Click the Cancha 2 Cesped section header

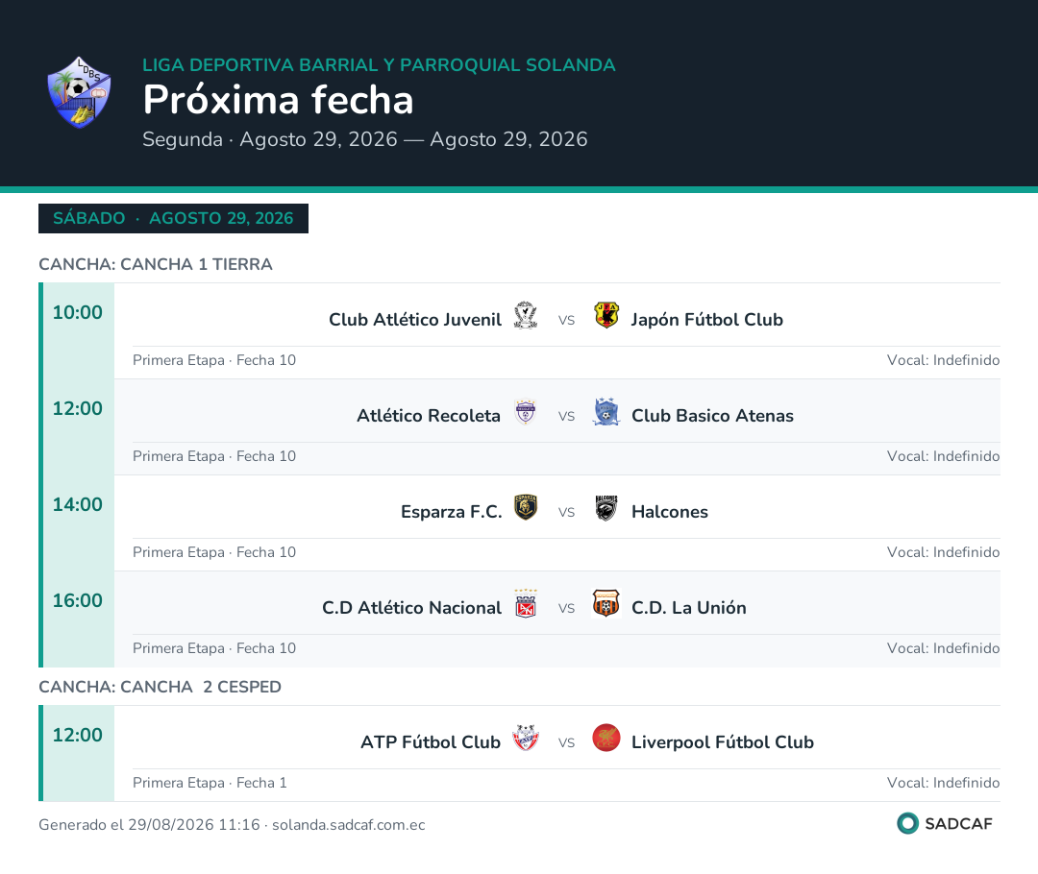(x=160, y=687)
